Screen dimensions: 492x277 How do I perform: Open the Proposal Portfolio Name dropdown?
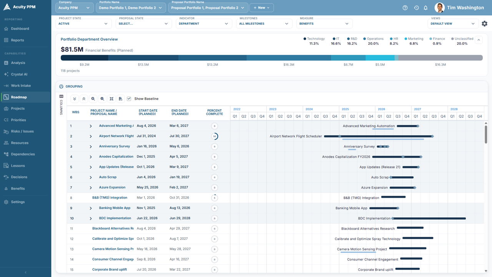208,8
